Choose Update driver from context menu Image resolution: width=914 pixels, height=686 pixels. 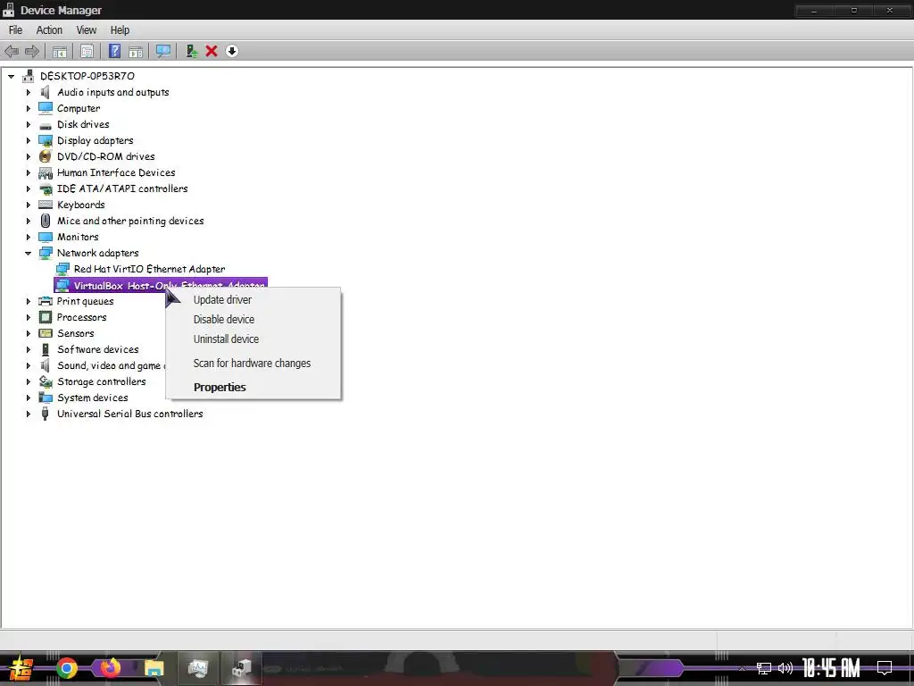point(253,300)
